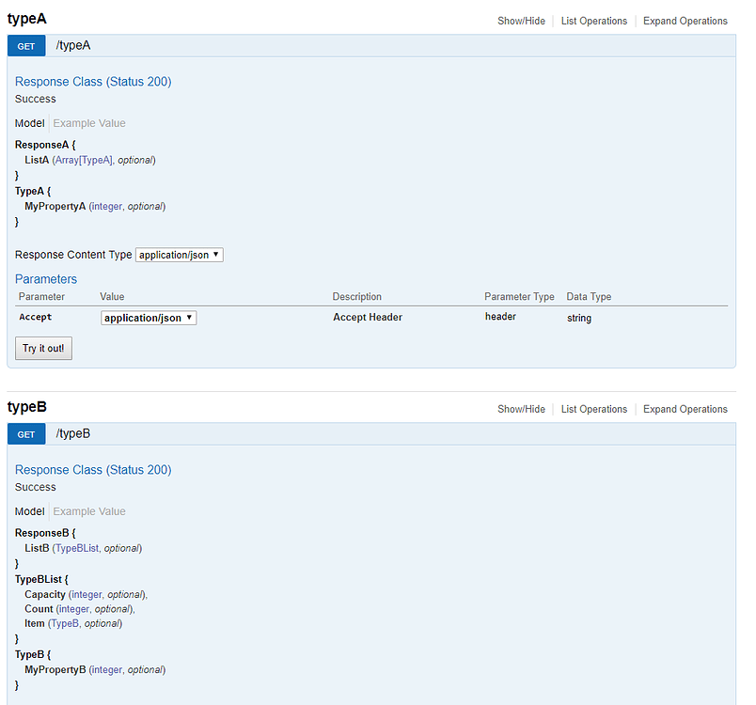
Task: Click Expand Operations for typeA
Action: point(685,21)
